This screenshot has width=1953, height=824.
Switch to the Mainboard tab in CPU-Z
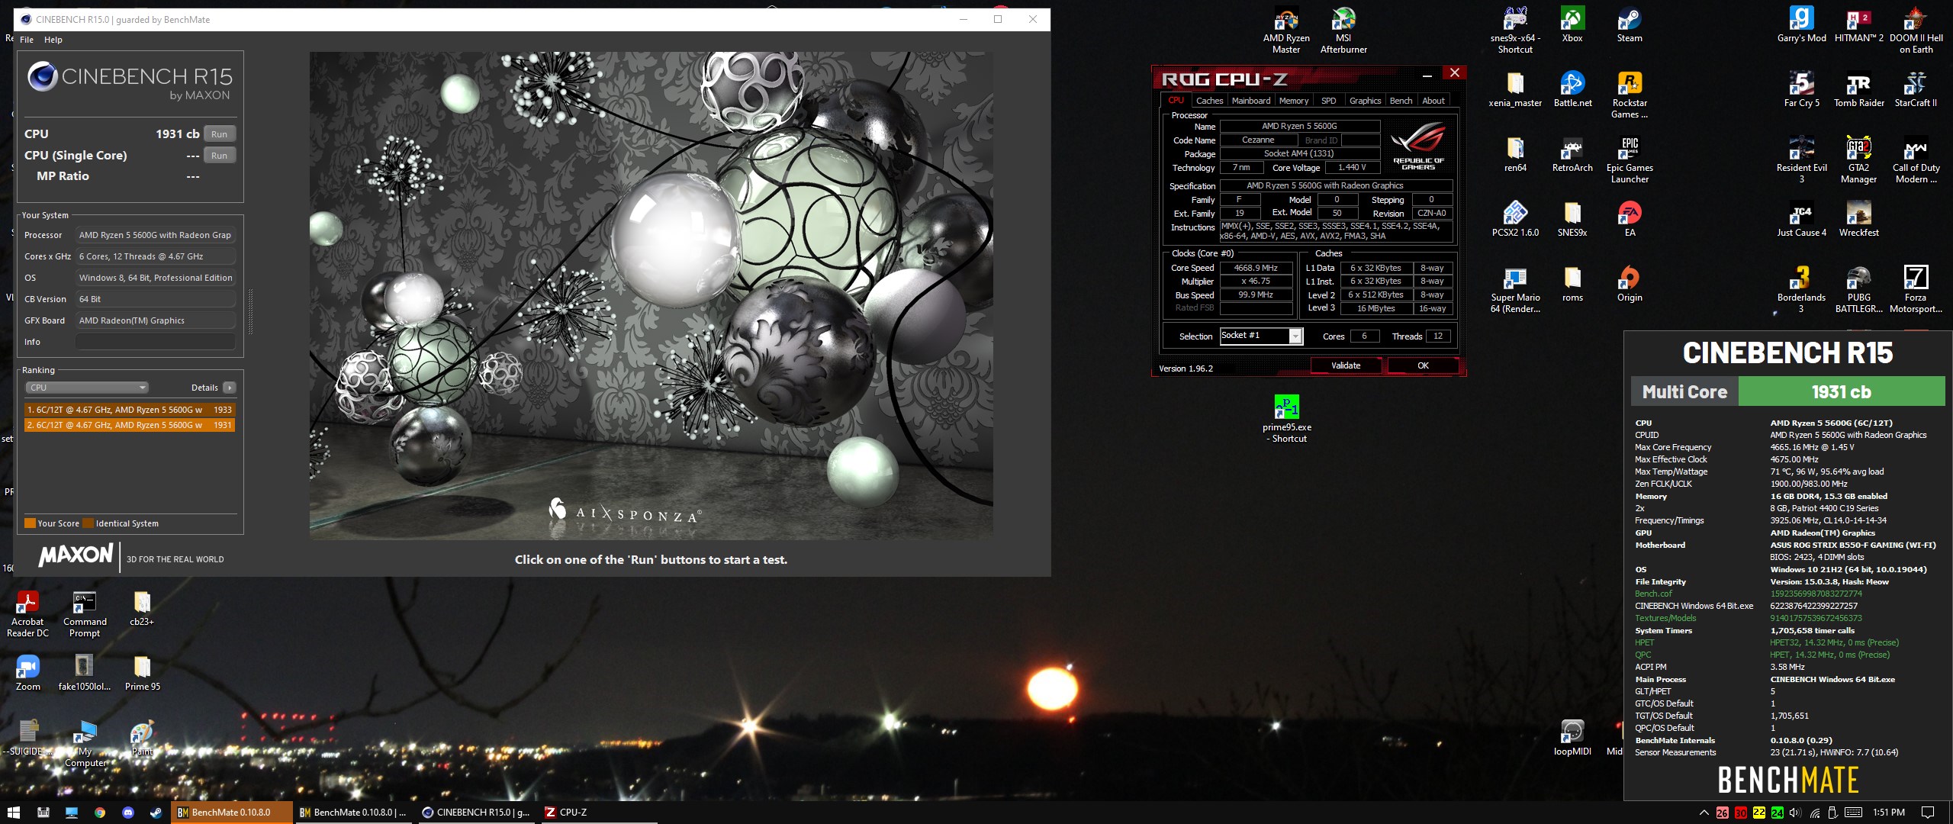(1251, 101)
